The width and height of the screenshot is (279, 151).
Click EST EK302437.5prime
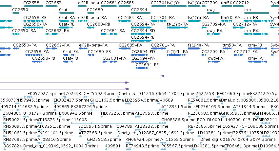click(x=71, y=100)
